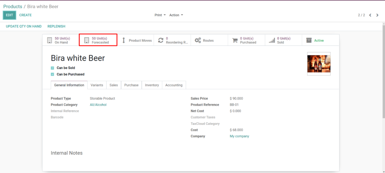
Task: Click the EDIT button
Action: coord(9,15)
